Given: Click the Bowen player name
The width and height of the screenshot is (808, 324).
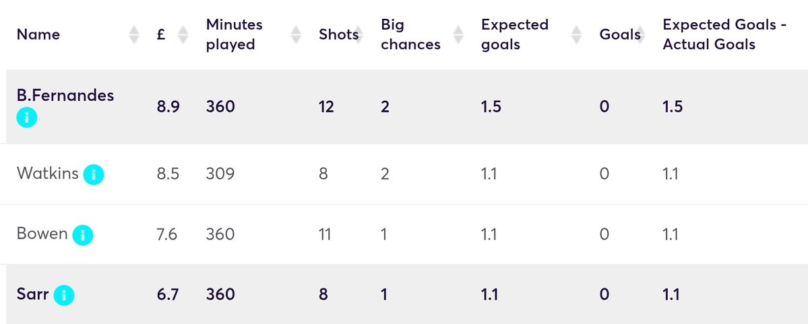Looking at the screenshot, I should pyautogui.click(x=42, y=234).
